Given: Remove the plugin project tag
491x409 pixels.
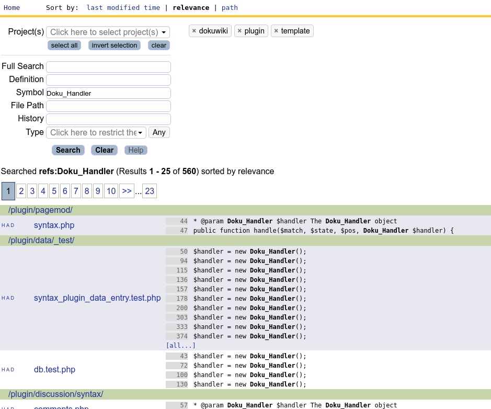Looking at the screenshot, I should click(x=239, y=31).
